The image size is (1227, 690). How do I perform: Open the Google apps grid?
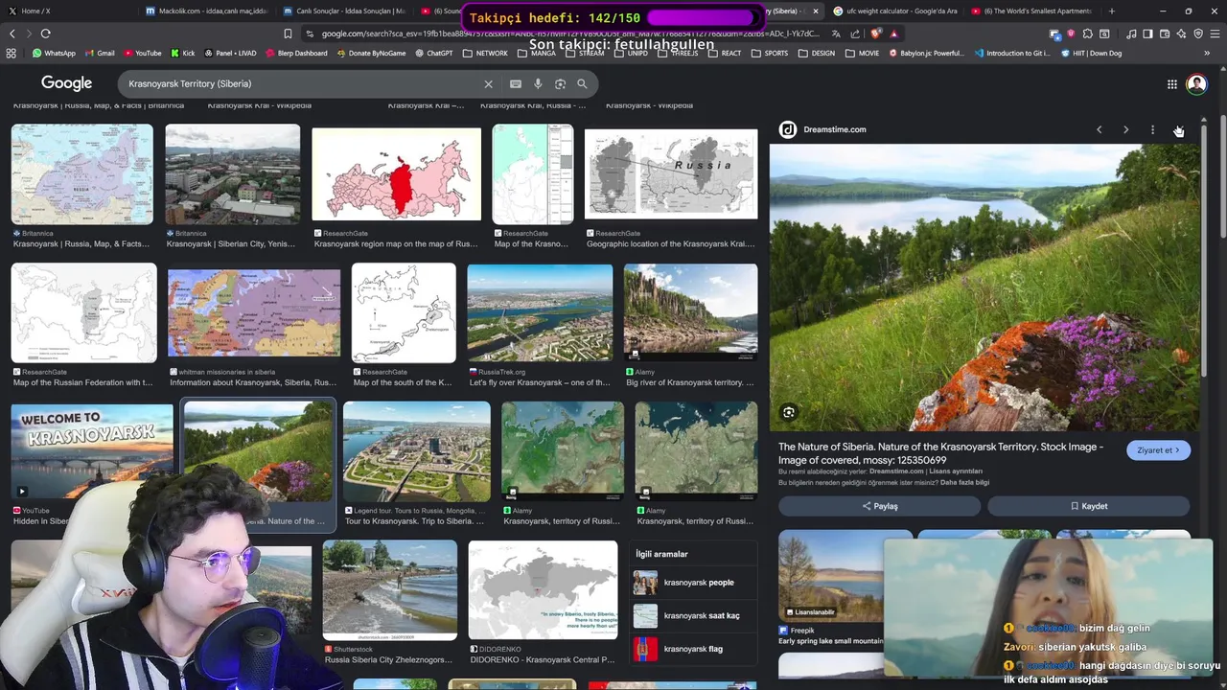1172,84
